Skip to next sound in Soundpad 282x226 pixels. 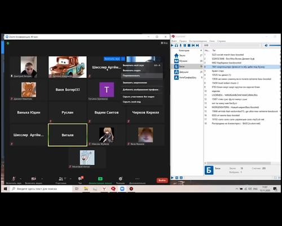[197, 45]
